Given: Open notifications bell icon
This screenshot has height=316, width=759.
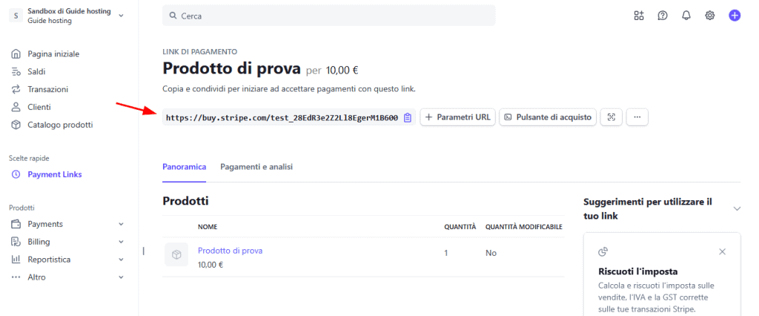Looking at the screenshot, I should click(x=686, y=16).
